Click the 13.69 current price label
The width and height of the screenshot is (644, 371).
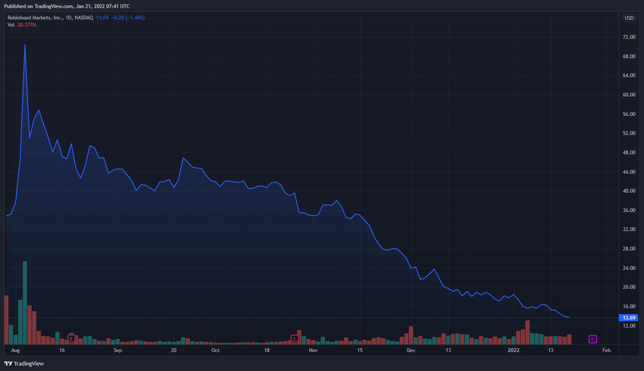[x=628, y=318]
